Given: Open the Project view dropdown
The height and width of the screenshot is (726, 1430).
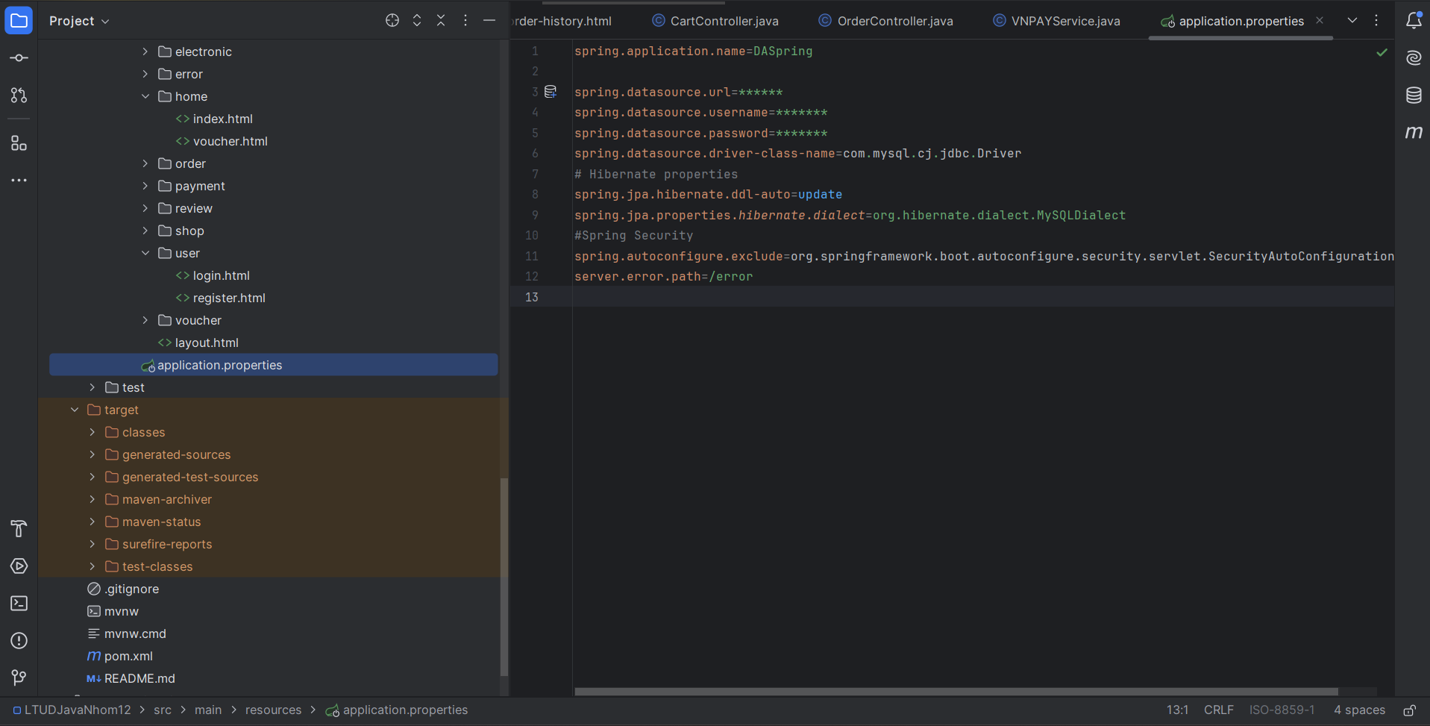Looking at the screenshot, I should click(x=79, y=21).
